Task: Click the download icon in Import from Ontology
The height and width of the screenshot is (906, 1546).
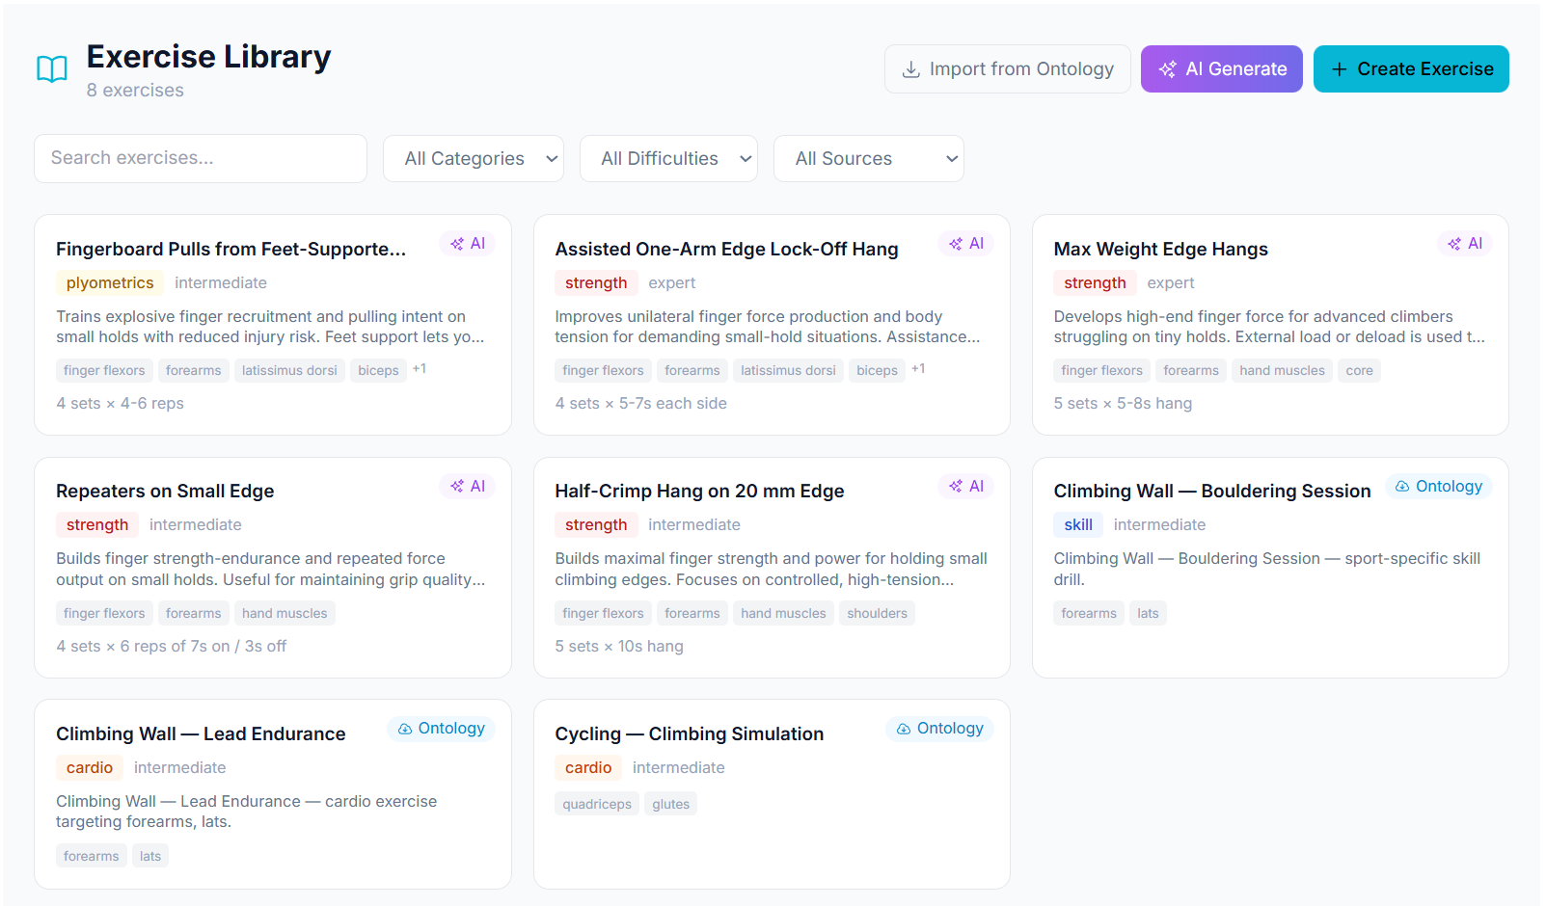Action: (910, 69)
